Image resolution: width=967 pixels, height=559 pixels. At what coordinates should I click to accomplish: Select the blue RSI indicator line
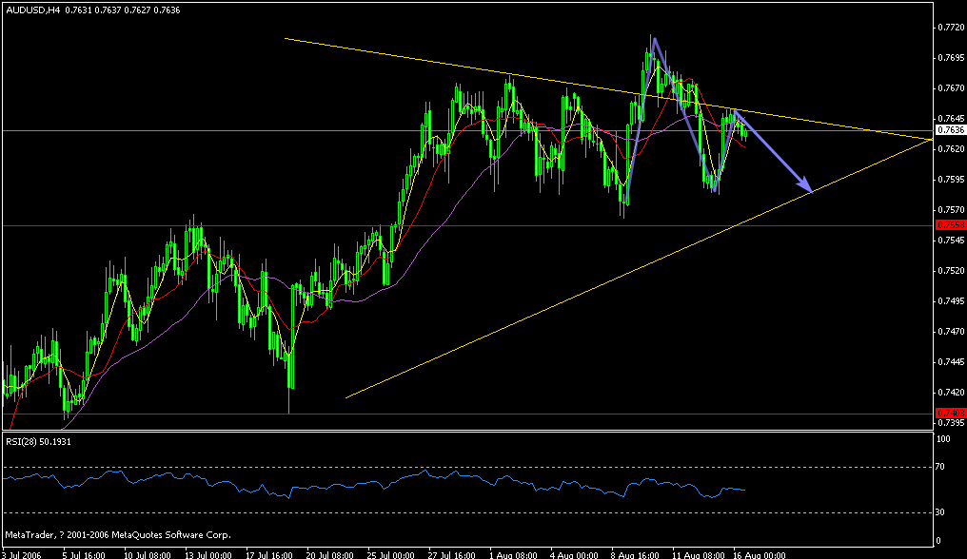pos(374,485)
